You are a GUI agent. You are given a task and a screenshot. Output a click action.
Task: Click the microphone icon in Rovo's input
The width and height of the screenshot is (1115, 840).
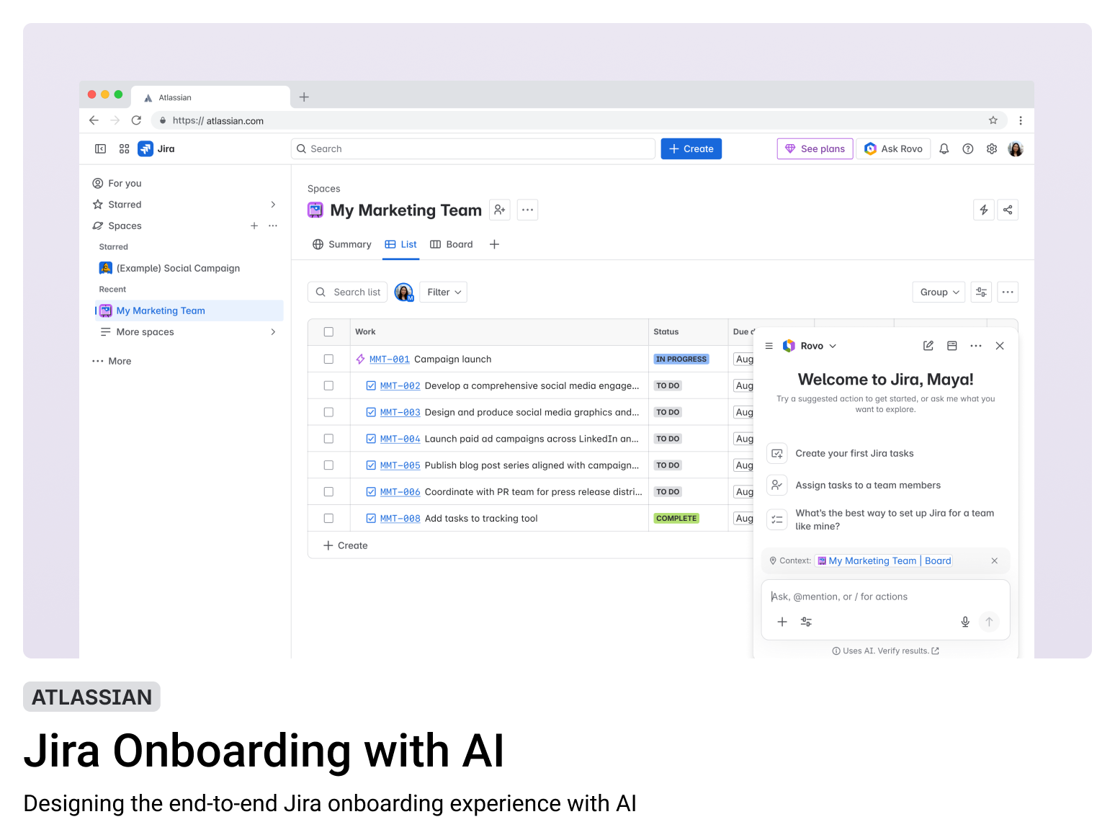click(x=964, y=622)
